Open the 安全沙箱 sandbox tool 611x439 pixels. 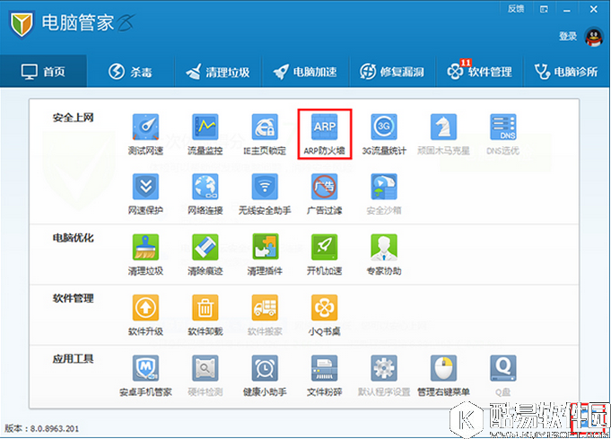pos(384,194)
